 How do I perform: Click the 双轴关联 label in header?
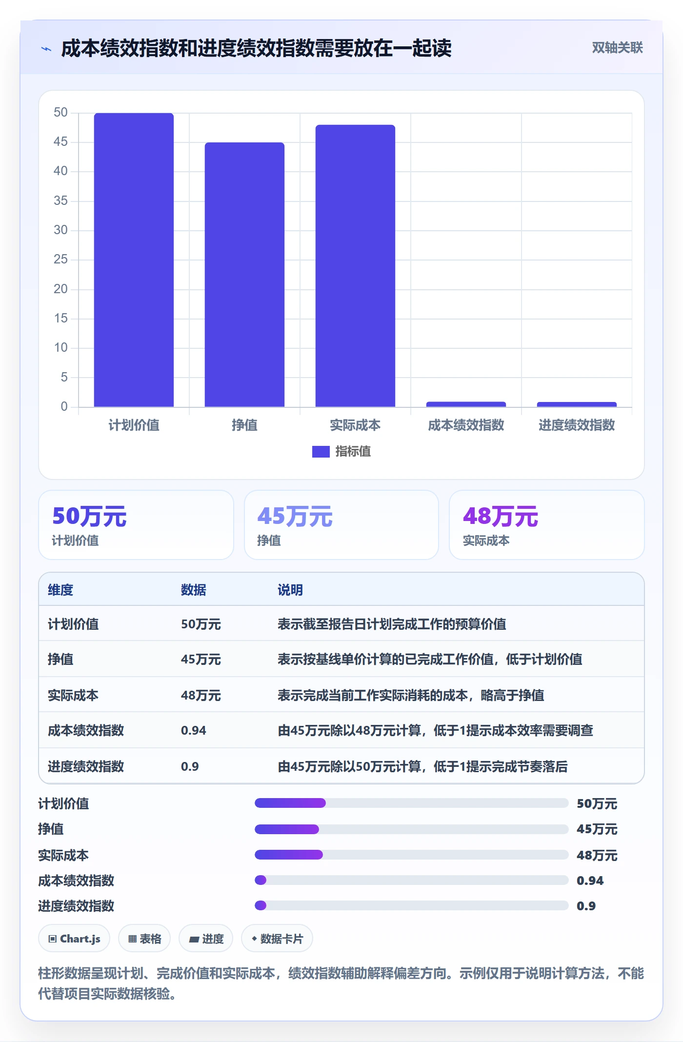(x=617, y=47)
